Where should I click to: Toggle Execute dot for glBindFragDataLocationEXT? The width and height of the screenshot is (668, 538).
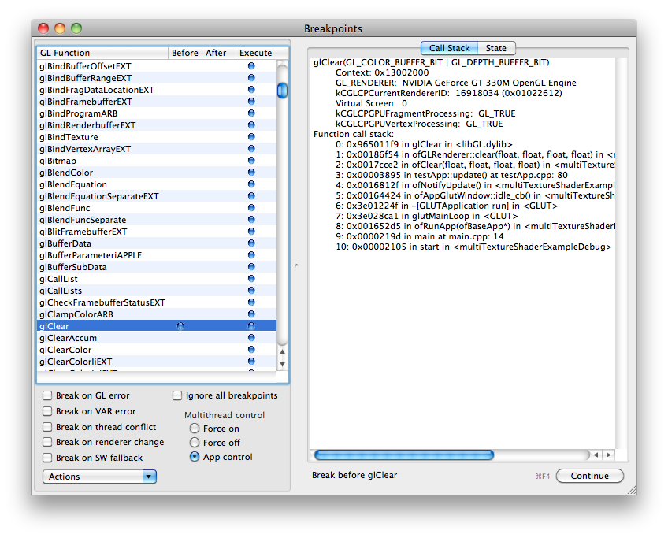tap(251, 90)
